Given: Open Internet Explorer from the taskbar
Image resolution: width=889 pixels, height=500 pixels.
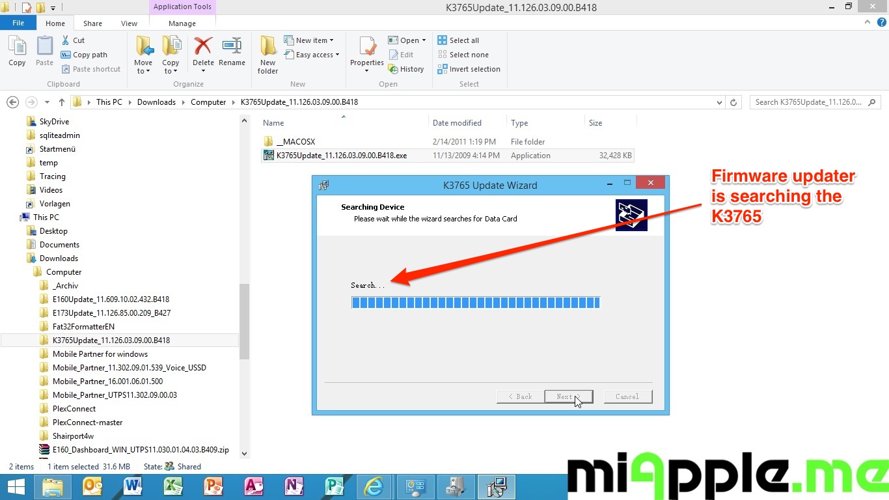Looking at the screenshot, I should click(374, 486).
